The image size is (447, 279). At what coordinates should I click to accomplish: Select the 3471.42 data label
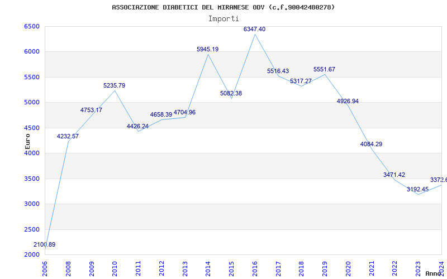point(394,175)
